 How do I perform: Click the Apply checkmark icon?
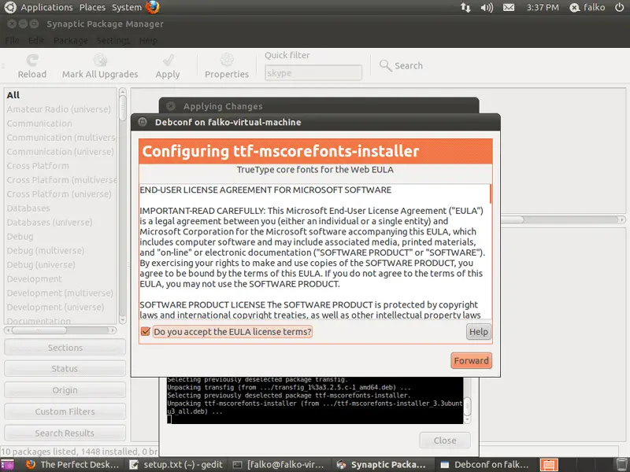click(168, 61)
